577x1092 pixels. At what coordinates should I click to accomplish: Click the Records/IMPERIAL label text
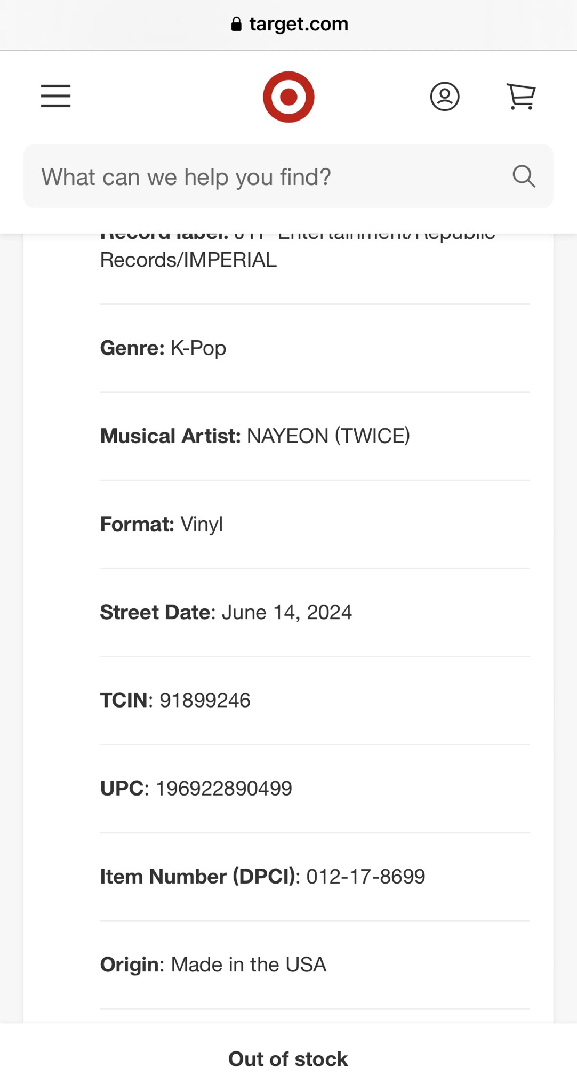pos(188,260)
